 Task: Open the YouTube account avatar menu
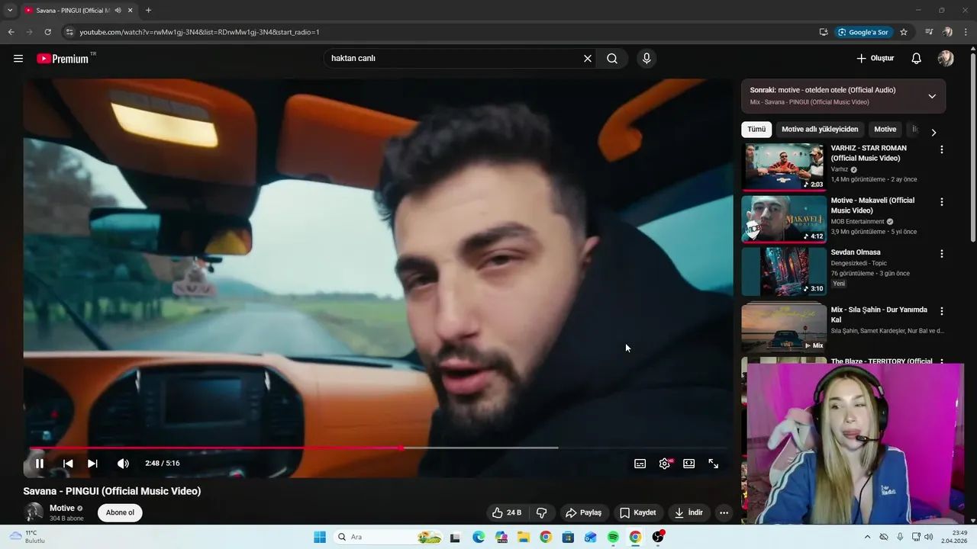coord(946,59)
